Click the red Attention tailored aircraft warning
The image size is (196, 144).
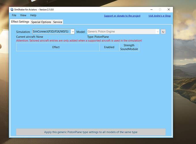pyautogui.click(x=79, y=41)
